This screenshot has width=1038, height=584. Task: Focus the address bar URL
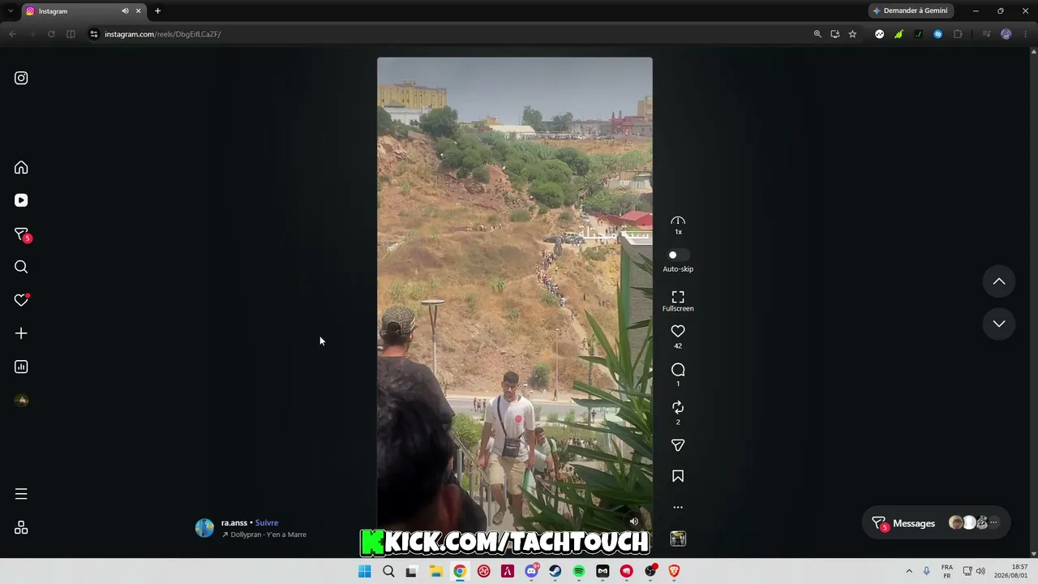pos(162,34)
